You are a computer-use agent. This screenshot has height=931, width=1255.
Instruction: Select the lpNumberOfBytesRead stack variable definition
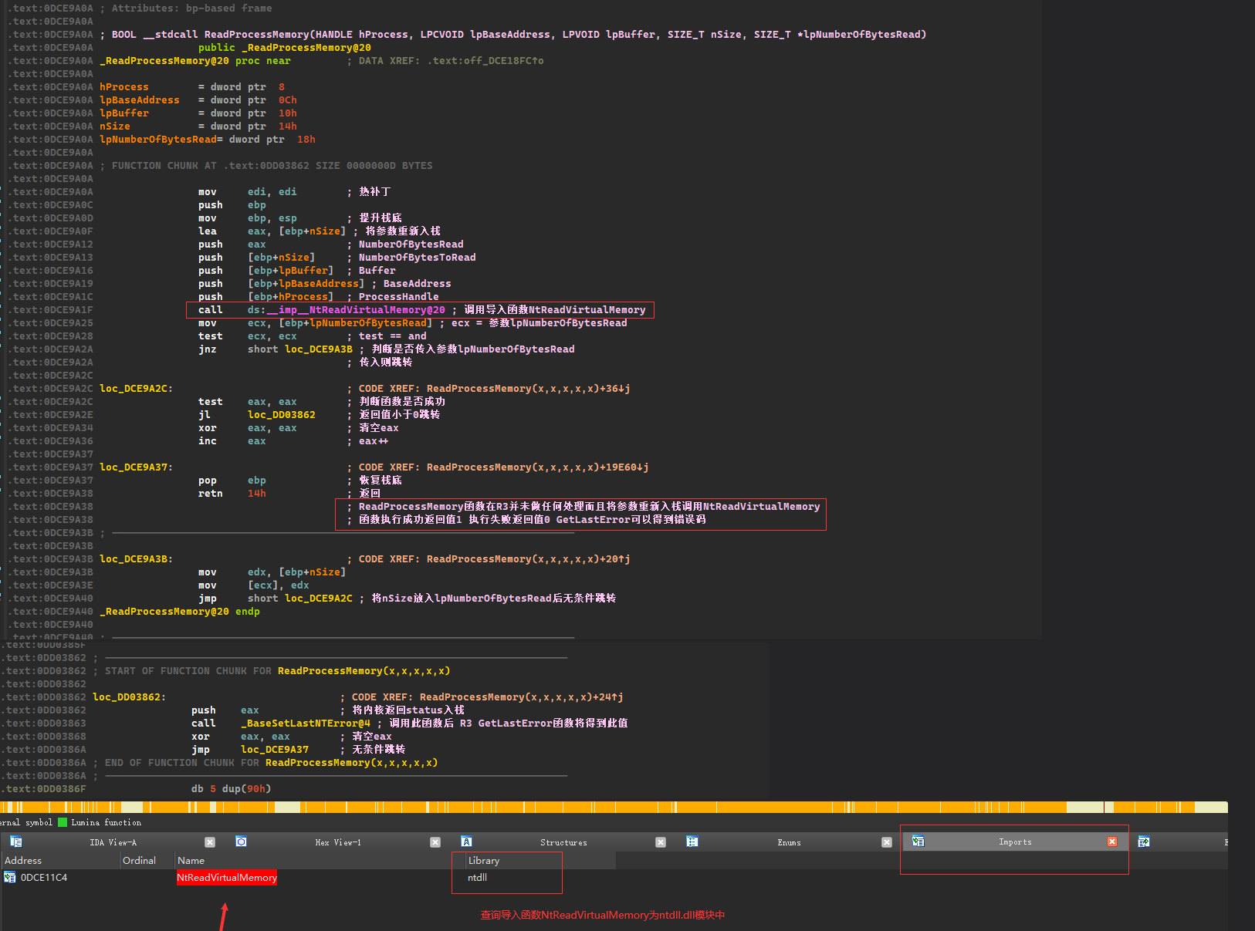[x=157, y=140]
